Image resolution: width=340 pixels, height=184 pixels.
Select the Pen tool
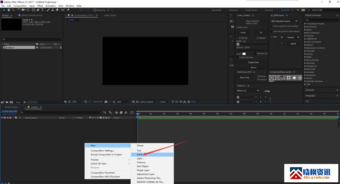point(38,10)
